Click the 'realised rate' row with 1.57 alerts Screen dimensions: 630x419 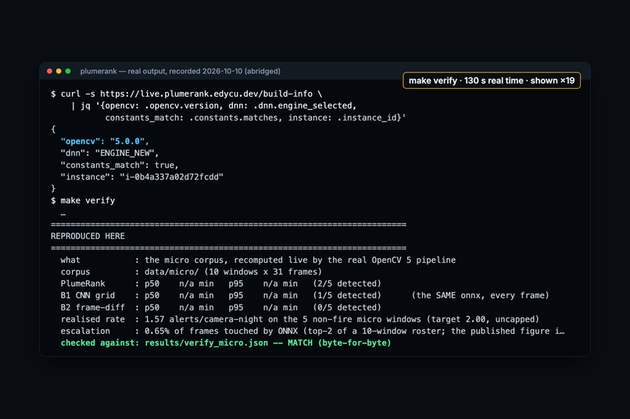pyautogui.click(x=299, y=319)
